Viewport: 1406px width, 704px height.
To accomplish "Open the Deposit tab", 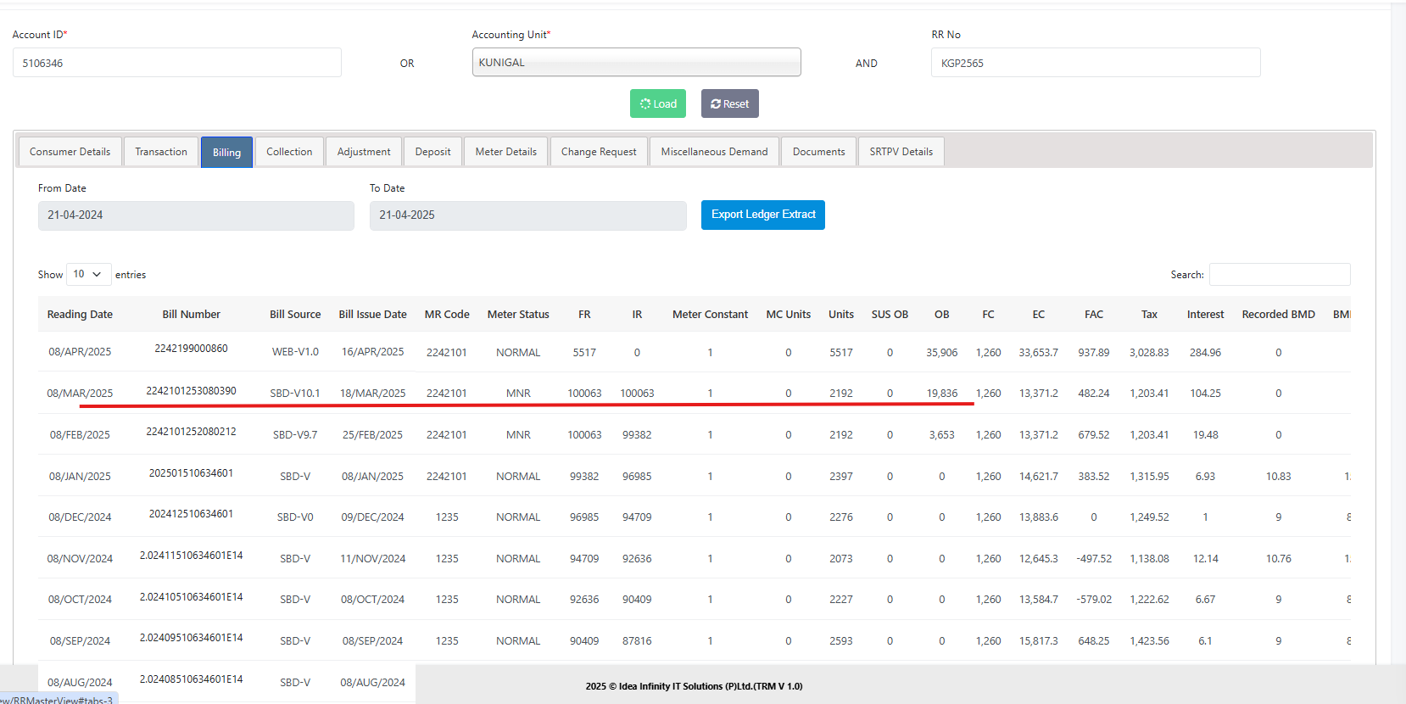I will (x=433, y=152).
